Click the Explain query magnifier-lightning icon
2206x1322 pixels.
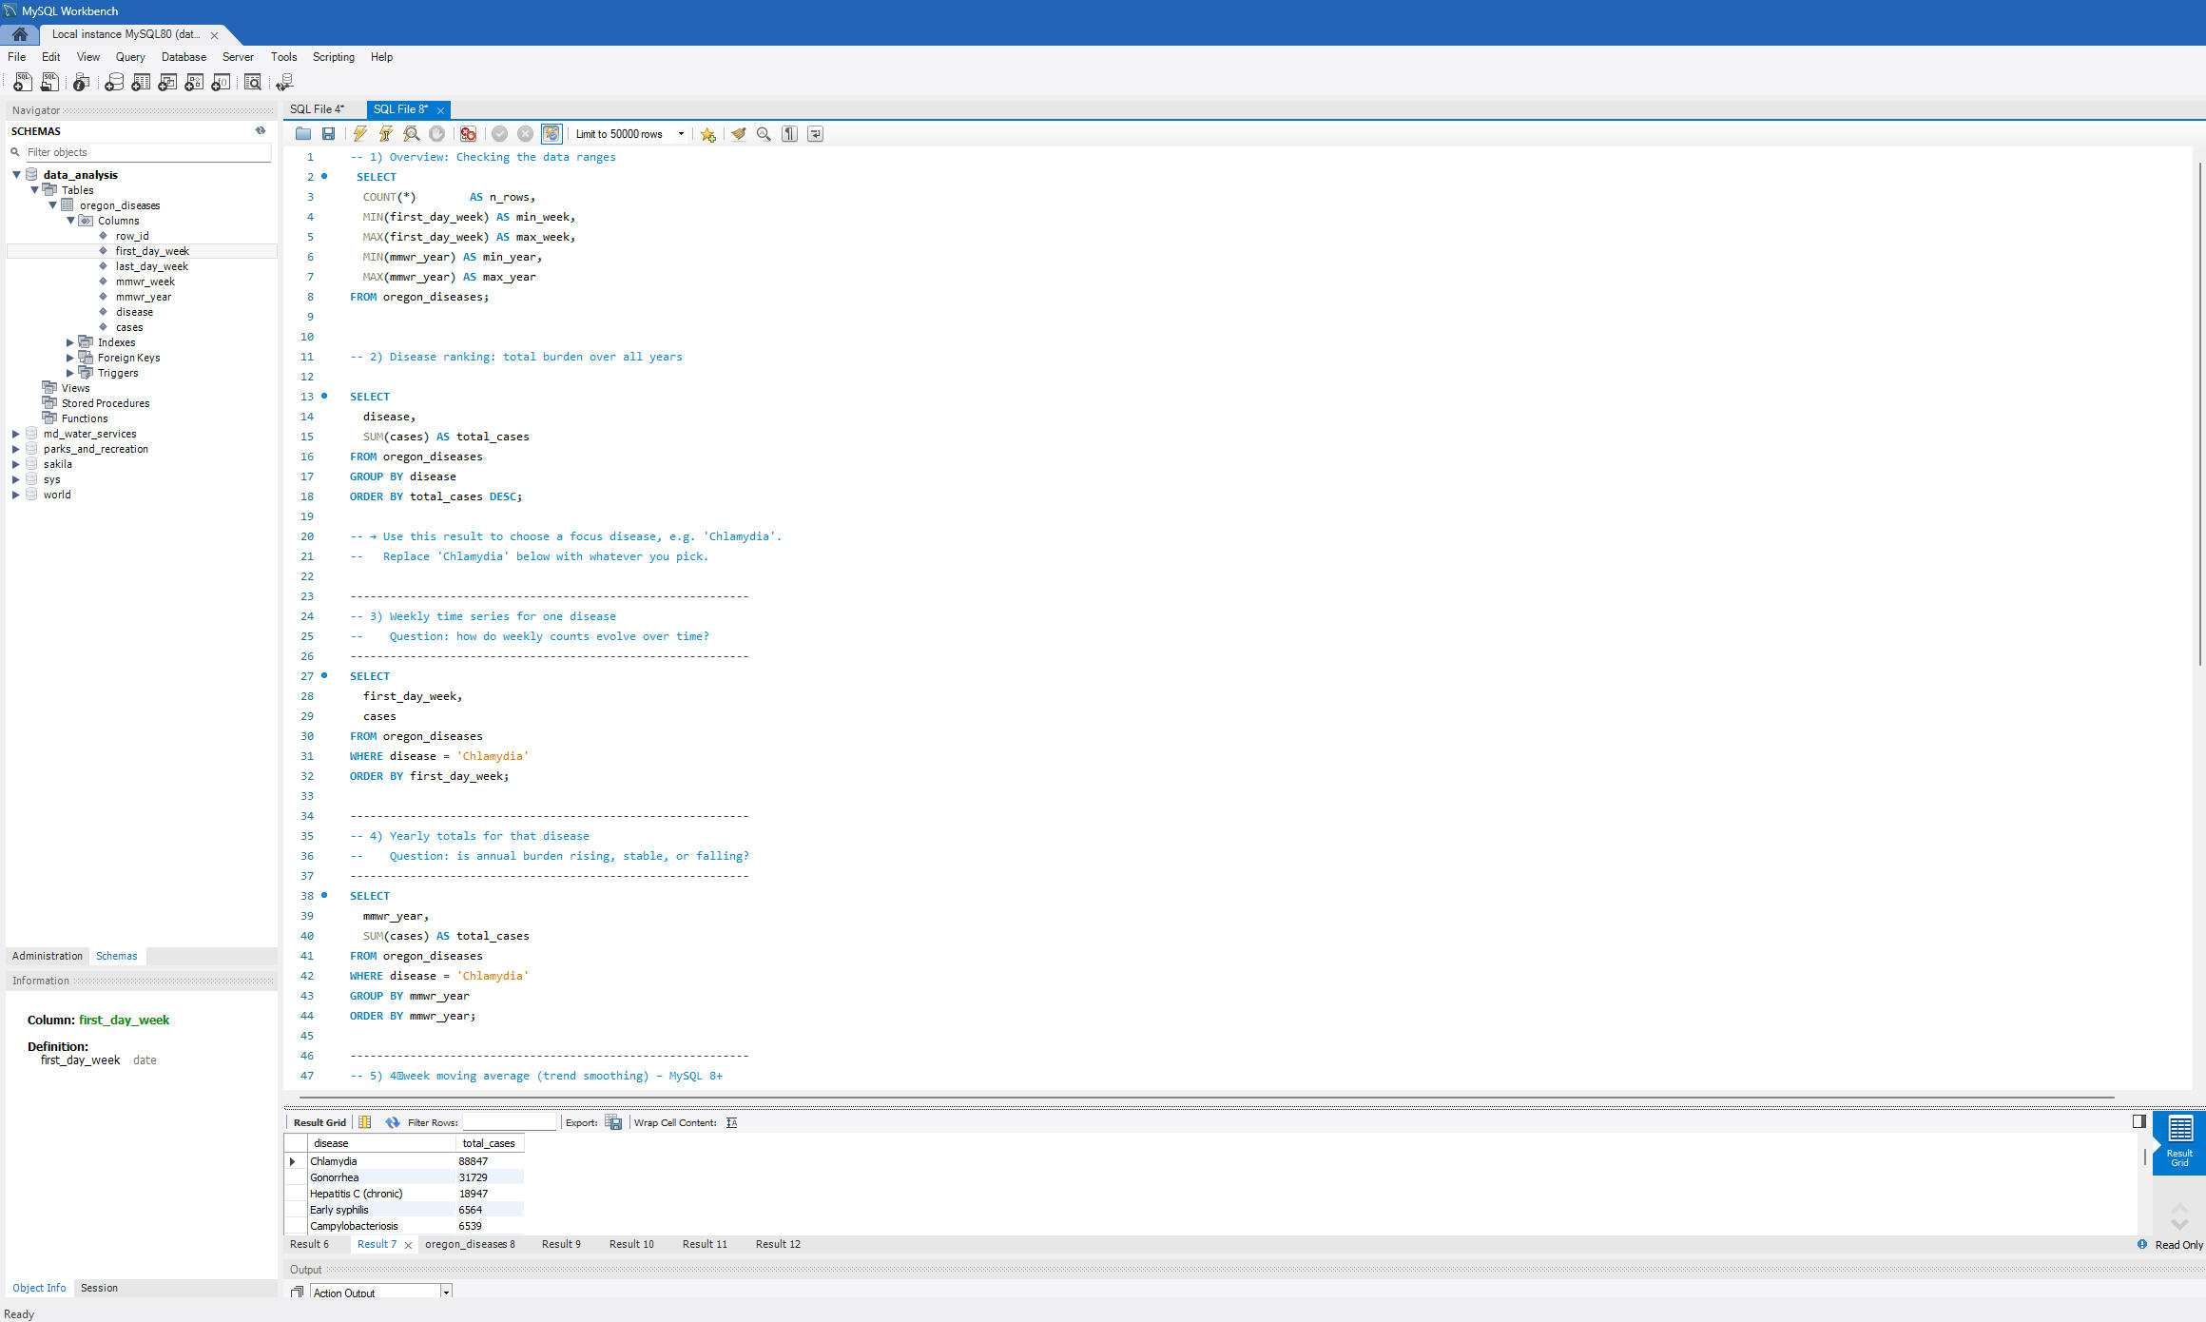pyautogui.click(x=411, y=134)
